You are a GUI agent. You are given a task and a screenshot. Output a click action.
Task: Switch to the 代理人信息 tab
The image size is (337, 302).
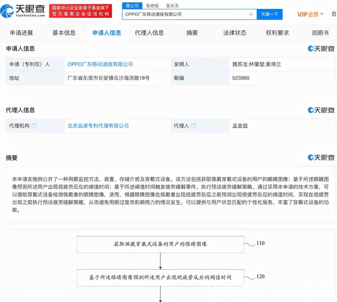click(x=149, y=33)
